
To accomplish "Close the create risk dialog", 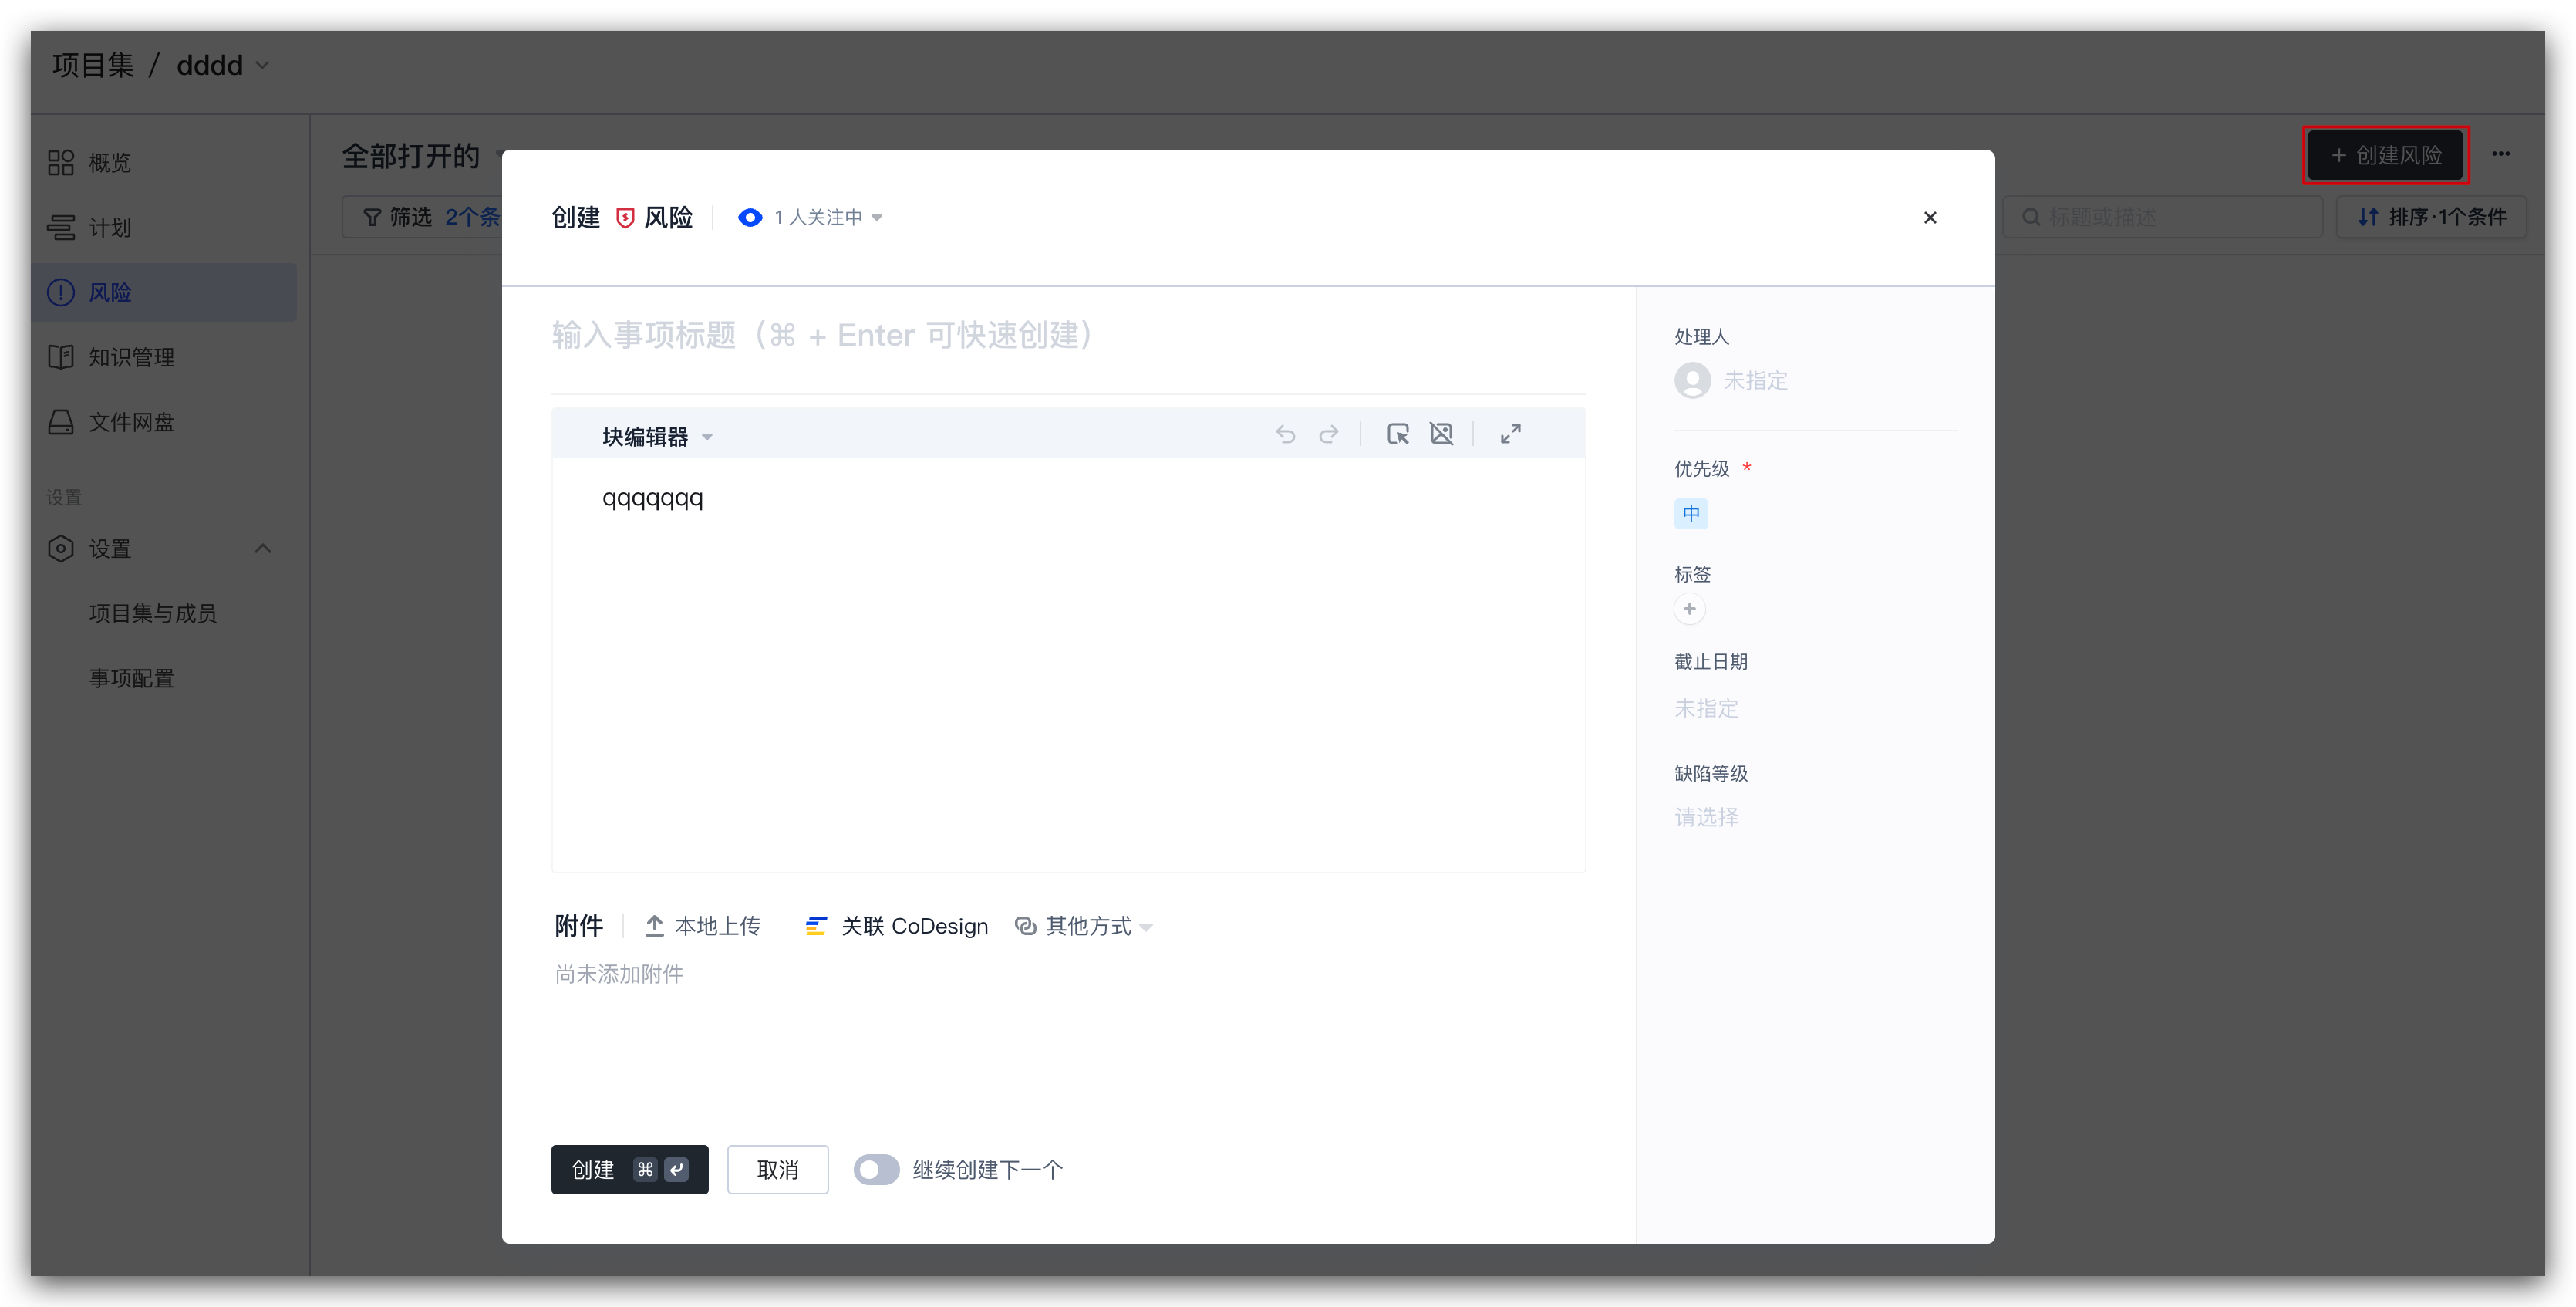I will click(1930, 217).
